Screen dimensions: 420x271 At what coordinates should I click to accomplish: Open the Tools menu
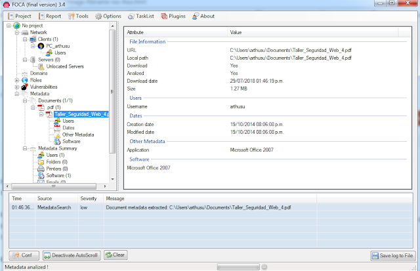78,16
